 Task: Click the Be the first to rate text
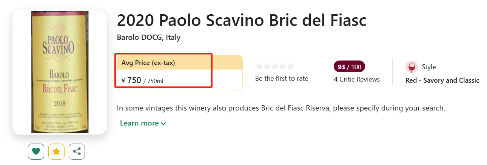click(282, 79)
